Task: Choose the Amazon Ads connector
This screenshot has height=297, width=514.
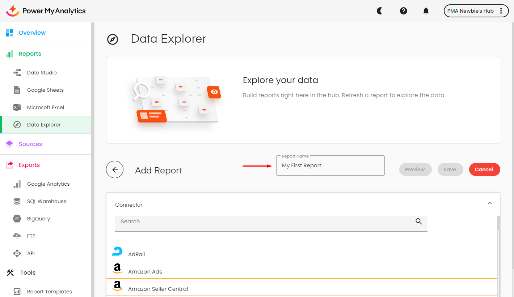Action: click(x=145, y=271)
